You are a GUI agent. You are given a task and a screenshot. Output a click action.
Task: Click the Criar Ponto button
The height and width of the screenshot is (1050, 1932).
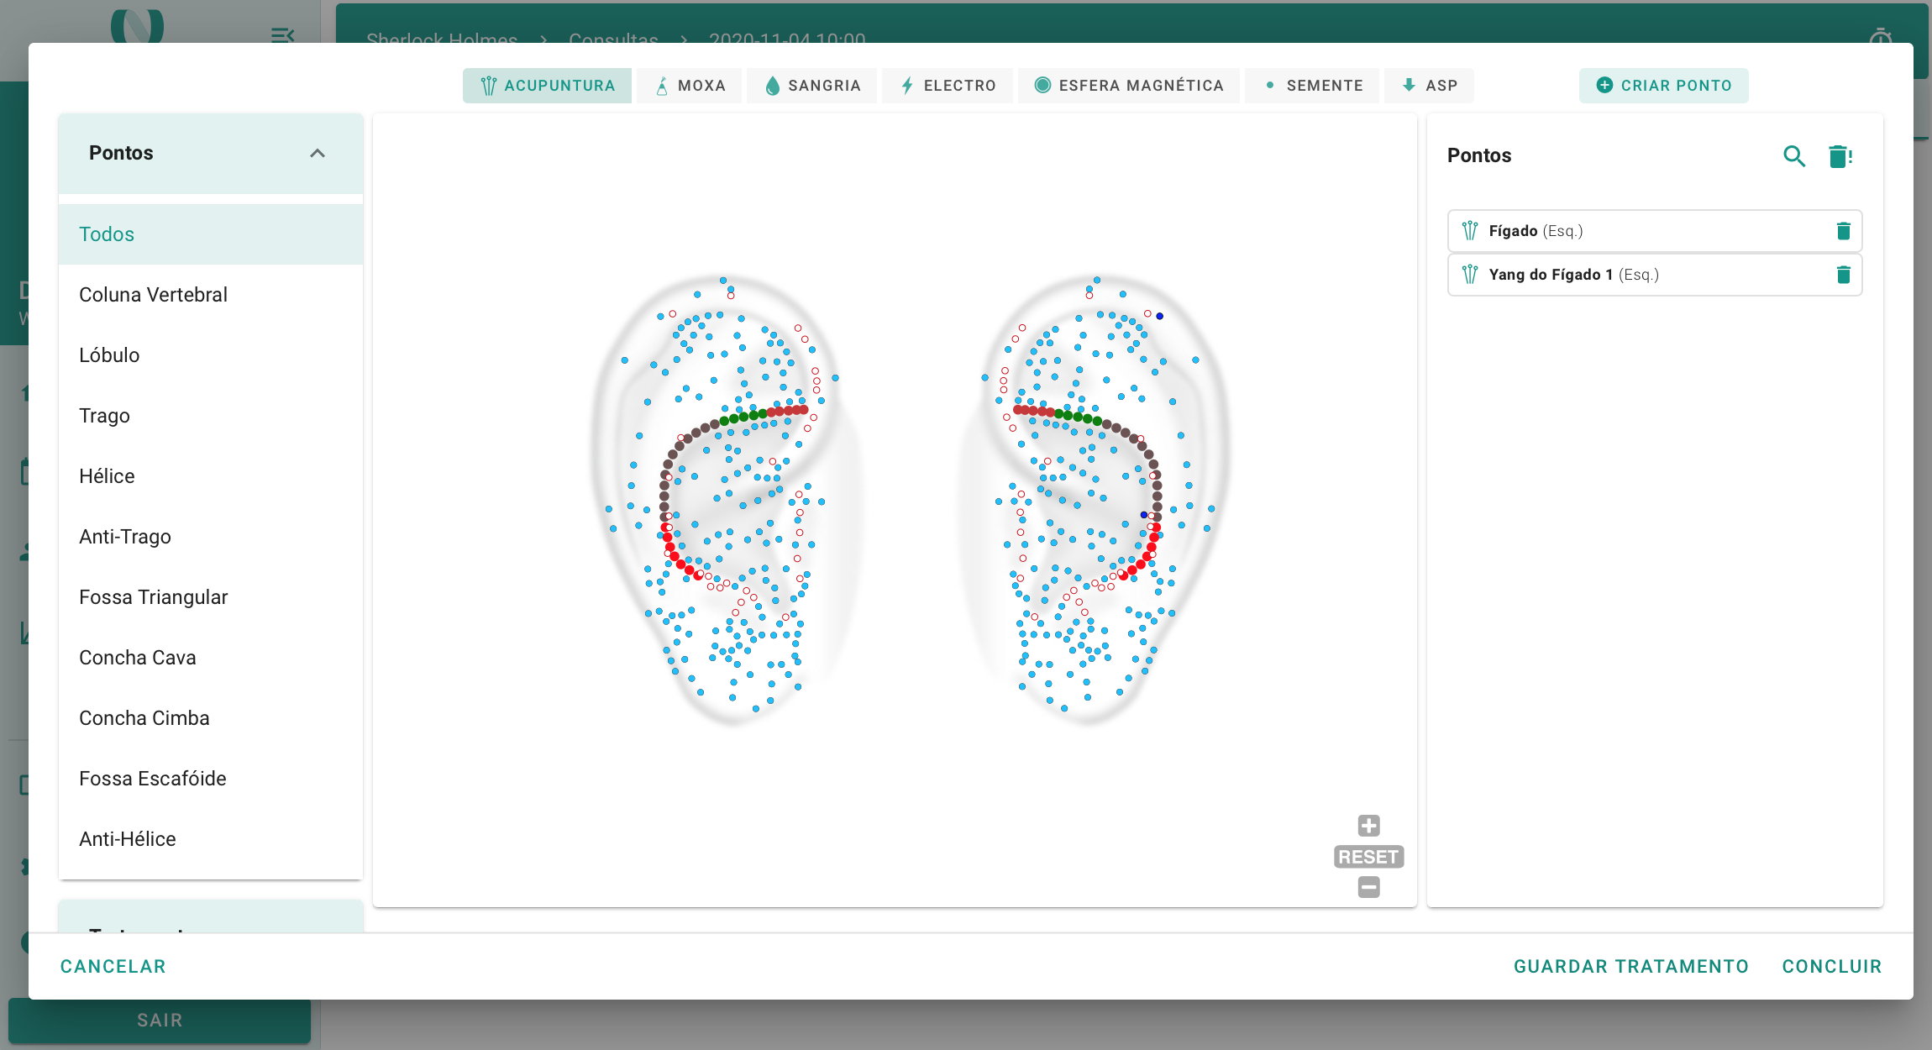point(1663,86)
